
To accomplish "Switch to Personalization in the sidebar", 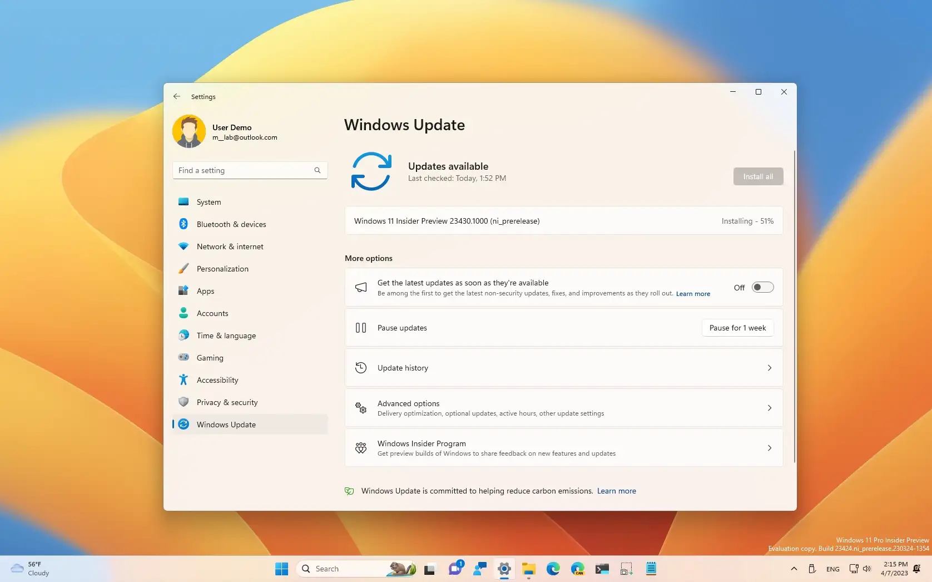I will coord(184,268).
